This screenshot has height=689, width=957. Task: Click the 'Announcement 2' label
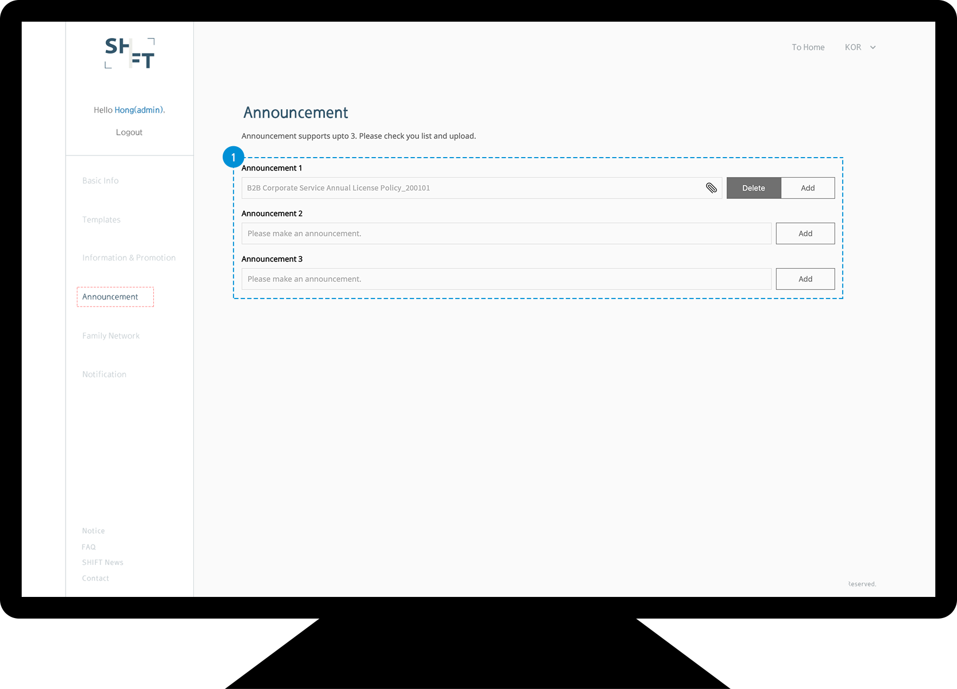coord(272,213)
